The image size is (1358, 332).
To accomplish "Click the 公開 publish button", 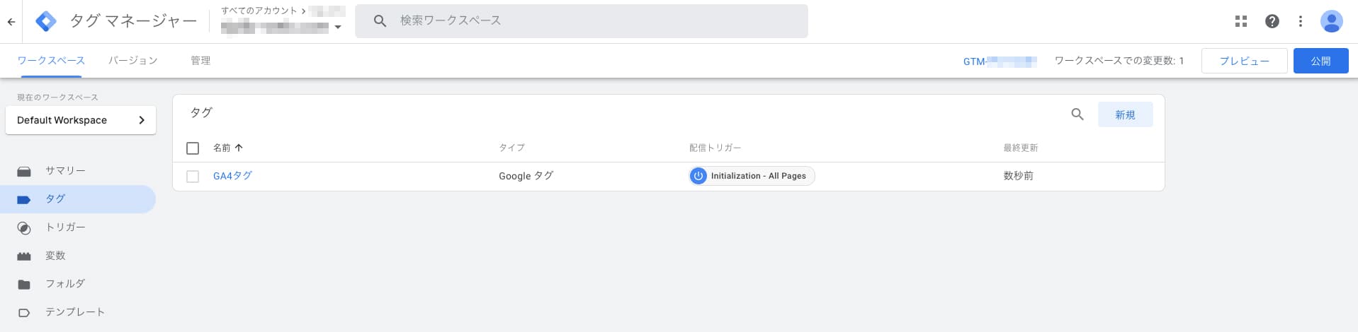I will (1320, 61).
